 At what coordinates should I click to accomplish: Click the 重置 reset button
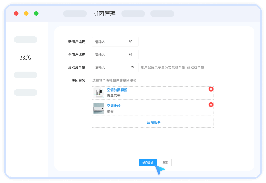click(165, 162)
